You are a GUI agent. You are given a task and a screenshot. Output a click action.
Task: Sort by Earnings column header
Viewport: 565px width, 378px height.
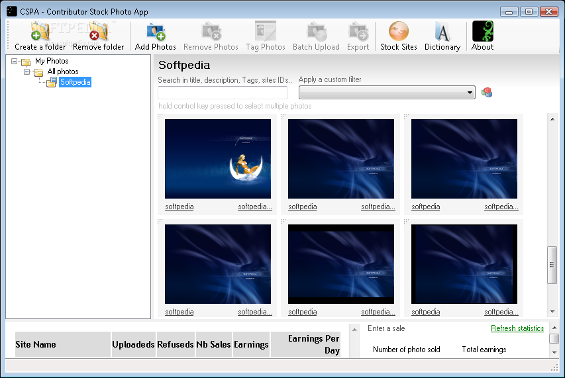point(251,344)
